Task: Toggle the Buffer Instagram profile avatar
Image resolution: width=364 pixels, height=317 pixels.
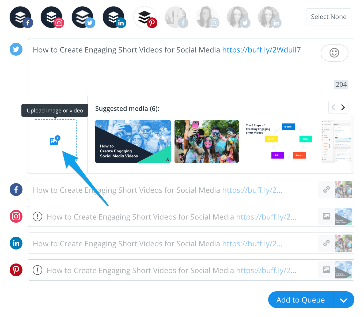Action: pos(52,17)
